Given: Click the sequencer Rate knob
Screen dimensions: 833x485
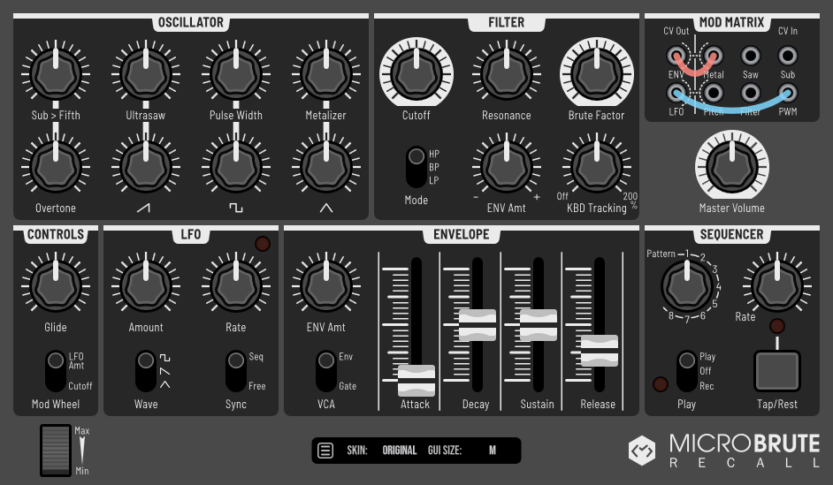Looking at the screenshot, I should pyautogui.click(x=777, y=285).
